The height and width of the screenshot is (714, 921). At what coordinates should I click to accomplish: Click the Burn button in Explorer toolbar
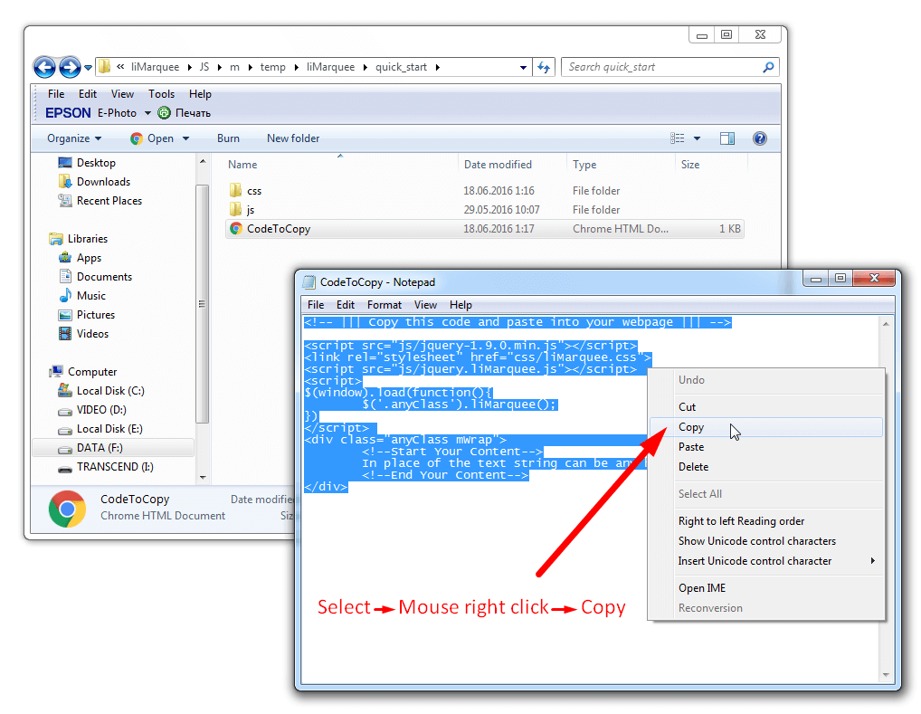click(228, 138)
